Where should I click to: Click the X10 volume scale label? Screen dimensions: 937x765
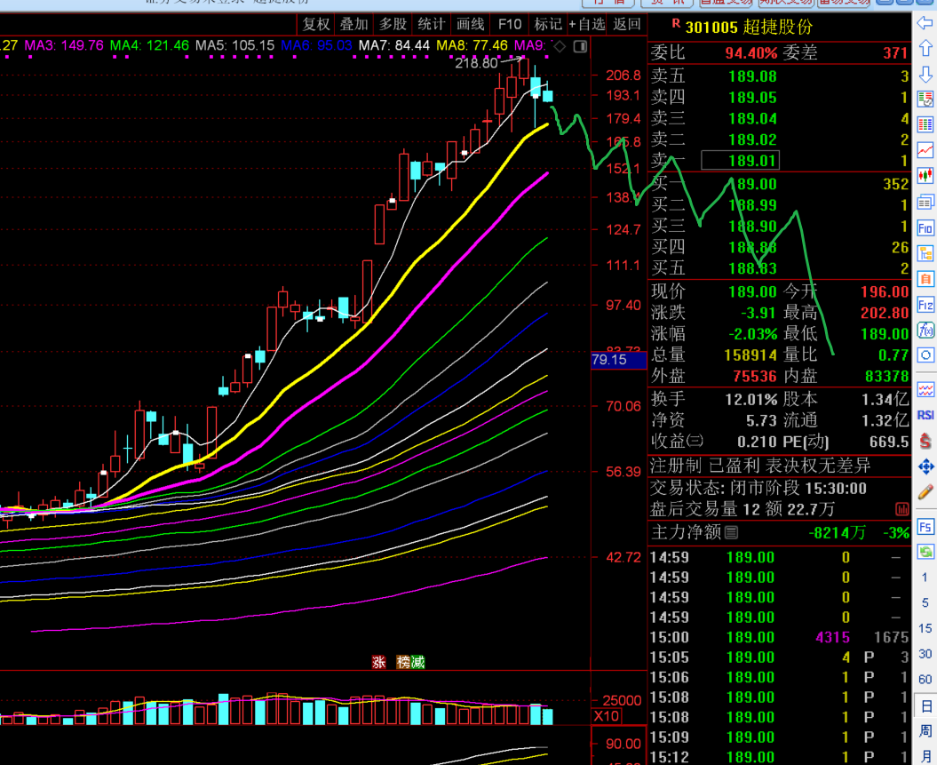(606, 716)
